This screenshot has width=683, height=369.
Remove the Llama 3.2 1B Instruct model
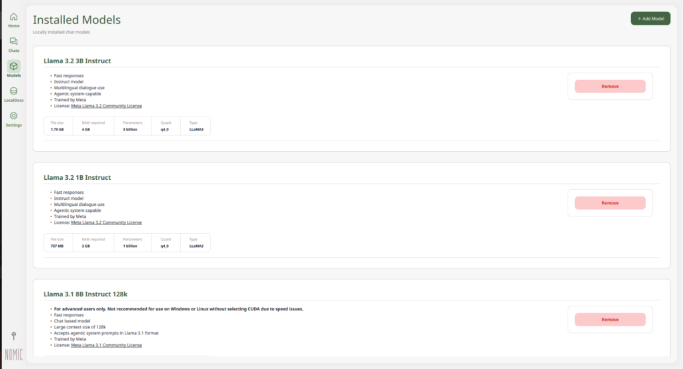click(610, 202)
